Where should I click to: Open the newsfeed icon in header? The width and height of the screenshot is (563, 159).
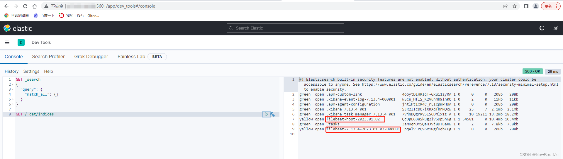pyautogui.click(x=556, y=28)
